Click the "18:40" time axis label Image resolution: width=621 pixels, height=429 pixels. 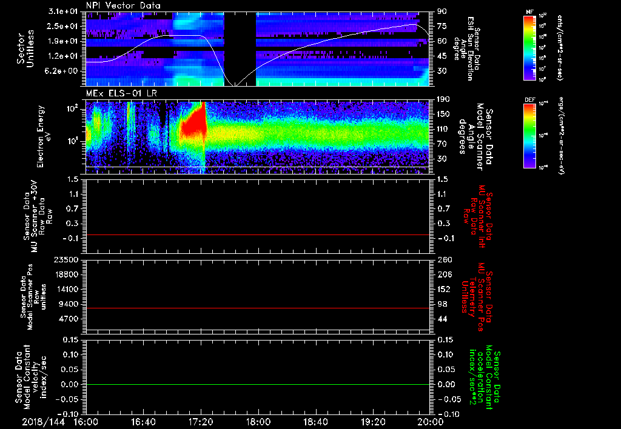315,422
